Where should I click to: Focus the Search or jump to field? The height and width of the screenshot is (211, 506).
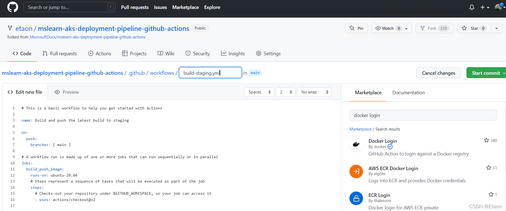(x=70, y=7)
